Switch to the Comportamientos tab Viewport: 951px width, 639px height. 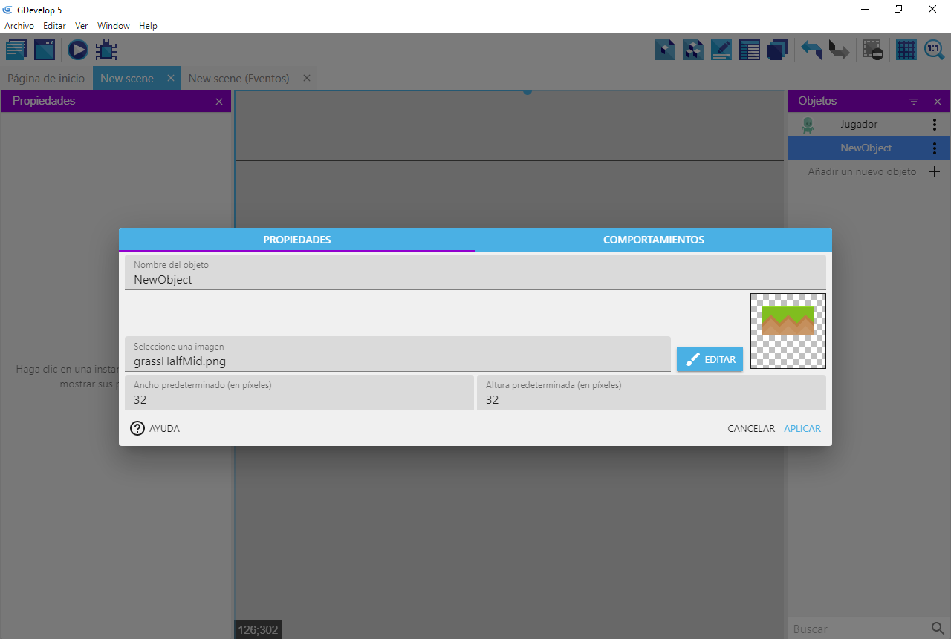point(653,240)
